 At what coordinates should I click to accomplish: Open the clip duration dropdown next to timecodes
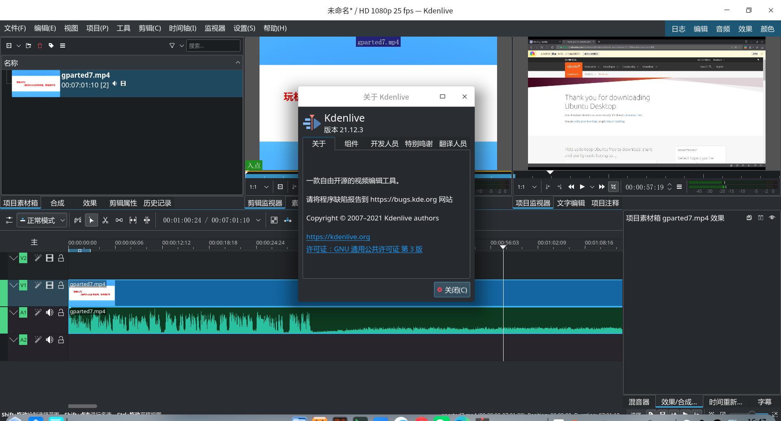point(258,220)
